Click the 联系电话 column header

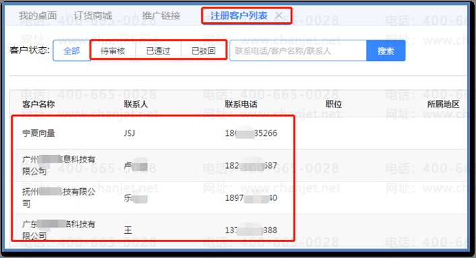[241, 104]
